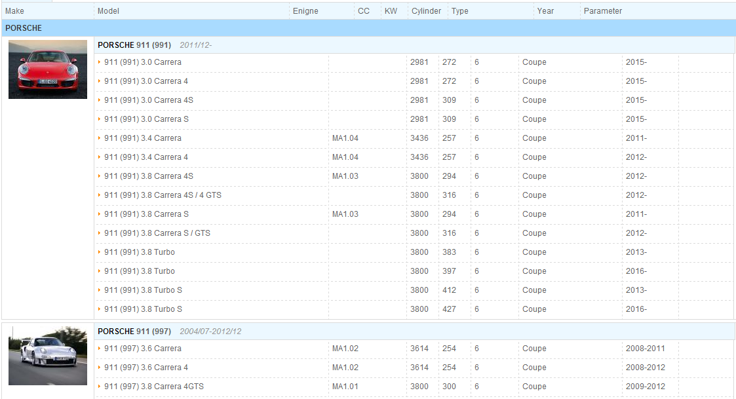The image size is (736, 399).
Task: Open 911 (991) 3.8 Turbo S 427 KW
Action: [143, 309]
